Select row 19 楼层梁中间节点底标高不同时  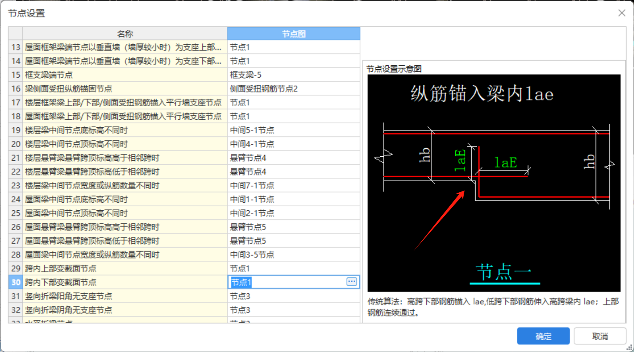coord(125,130)
